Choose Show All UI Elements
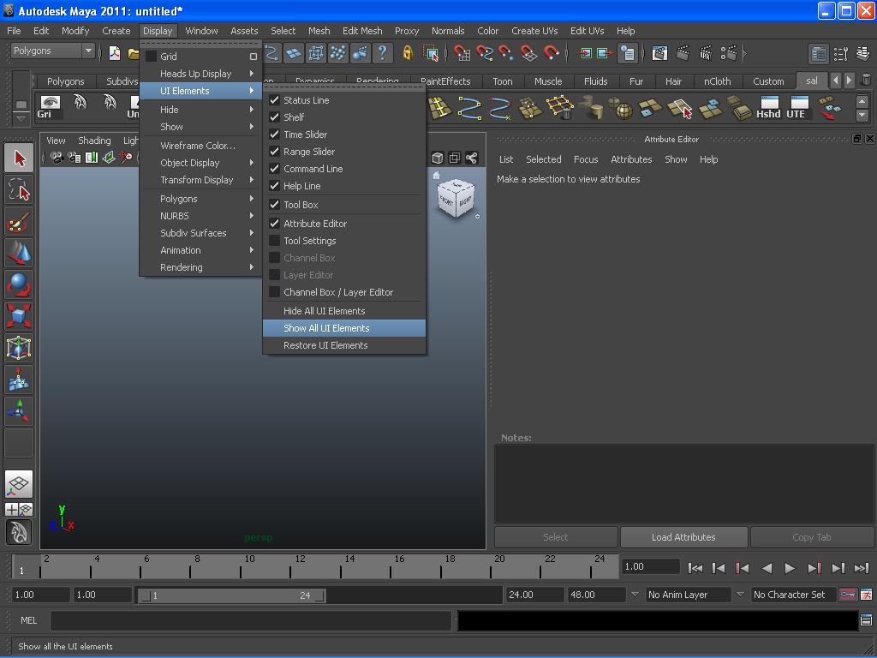This screenshot has height=658, width=877. click(344, 328)
